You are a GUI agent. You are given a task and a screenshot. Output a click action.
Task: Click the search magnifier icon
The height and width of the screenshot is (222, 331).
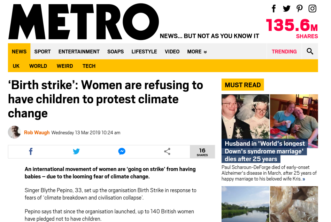(x=310, y=51)
